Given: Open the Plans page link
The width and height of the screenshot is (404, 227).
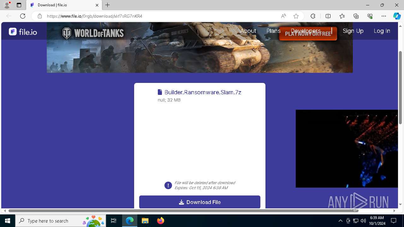Looking at the screenshot, I should [273, 31].
